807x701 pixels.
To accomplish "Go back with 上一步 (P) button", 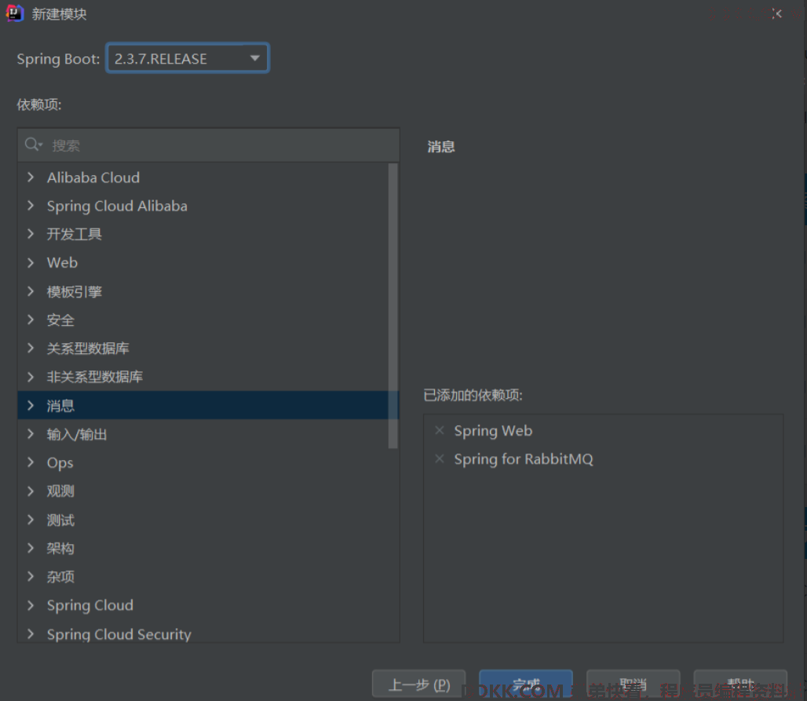I will 419,685.
